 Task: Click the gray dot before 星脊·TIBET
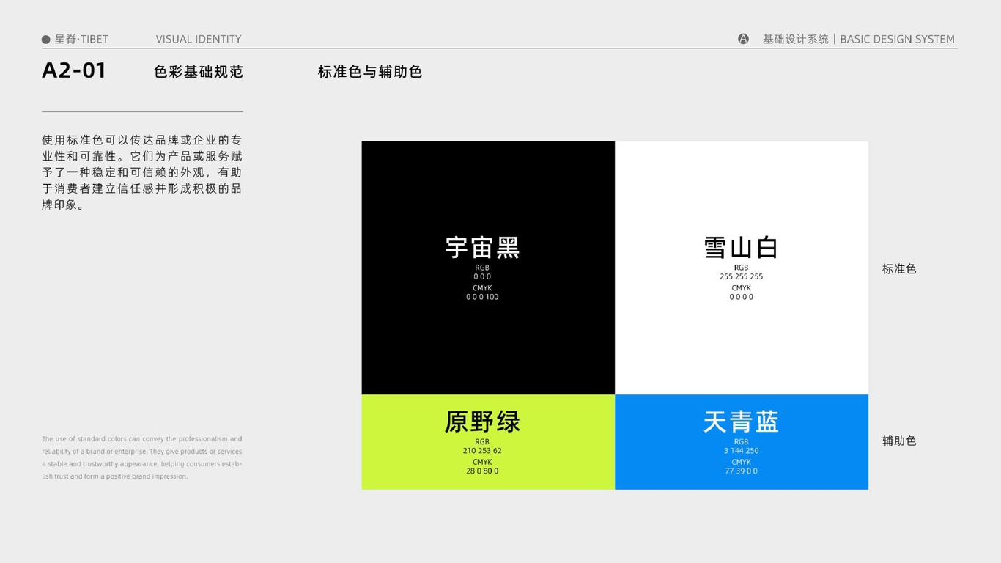tap(46, 40)
